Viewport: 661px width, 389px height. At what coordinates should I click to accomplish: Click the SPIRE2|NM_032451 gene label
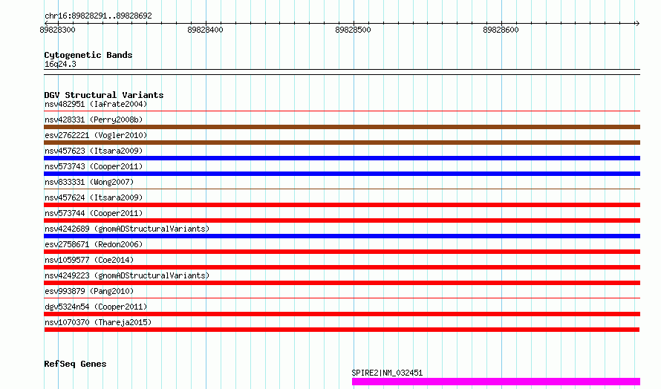(x=387, y=373)
